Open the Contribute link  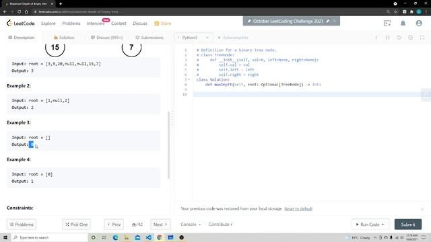[x=220, y=225]
